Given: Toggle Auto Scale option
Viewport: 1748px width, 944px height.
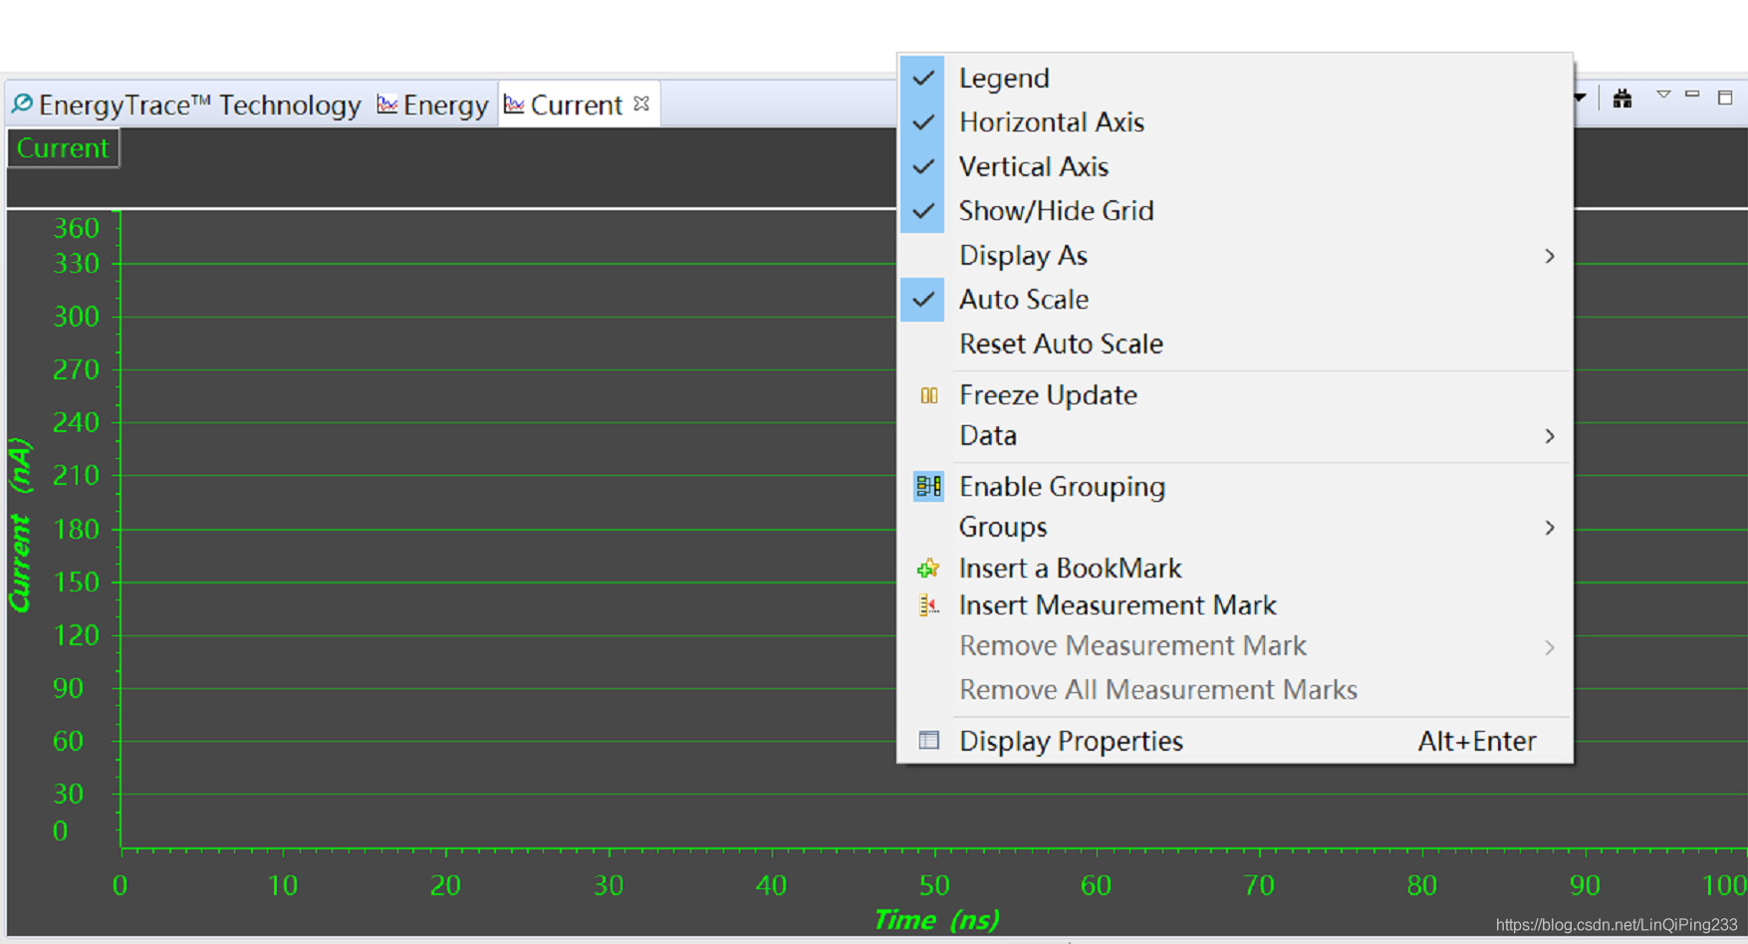Looking at the screenshot, I should 1235,299.
